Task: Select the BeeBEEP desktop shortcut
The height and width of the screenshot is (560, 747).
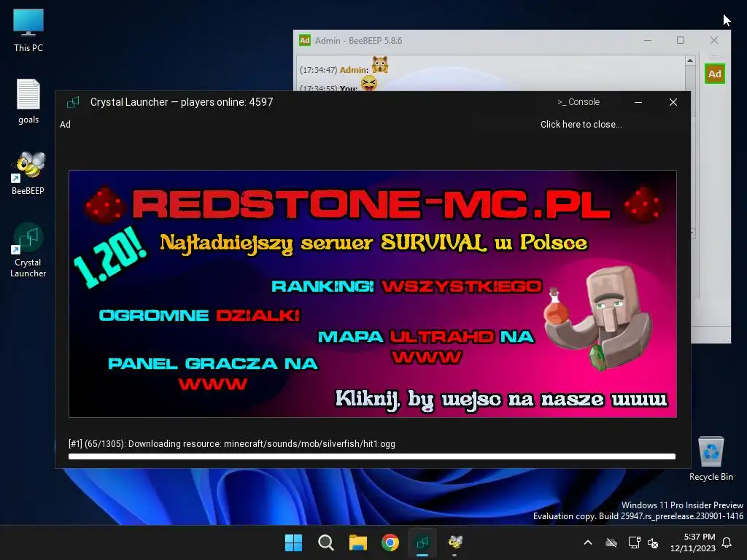Action: pos(28,174)
